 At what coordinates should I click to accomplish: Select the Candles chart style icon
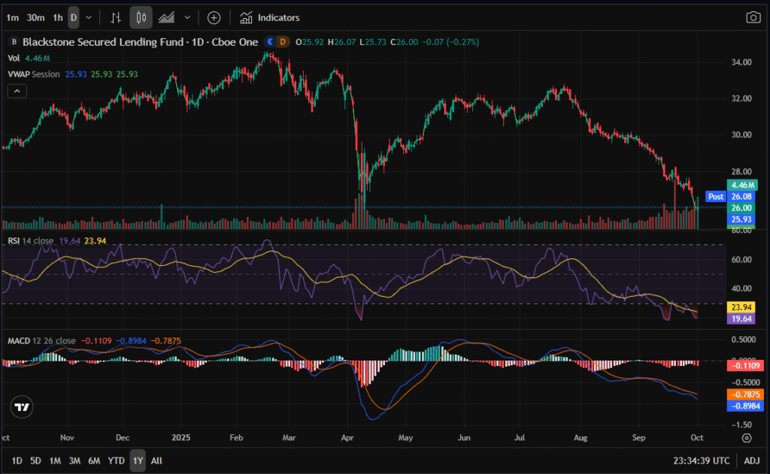[x=141, y=17]
